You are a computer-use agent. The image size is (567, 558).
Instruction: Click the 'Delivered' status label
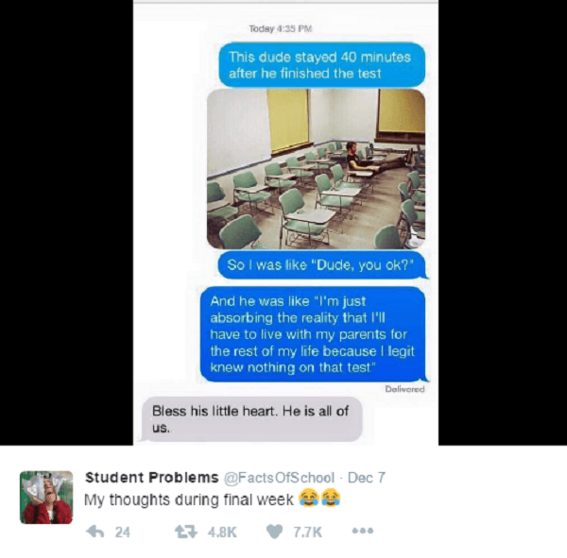pos(404,389)
